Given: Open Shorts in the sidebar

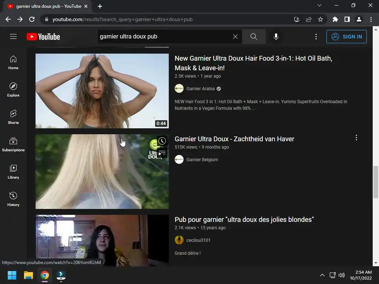Looking at the screenshot, I should click(x=13, y=117).
